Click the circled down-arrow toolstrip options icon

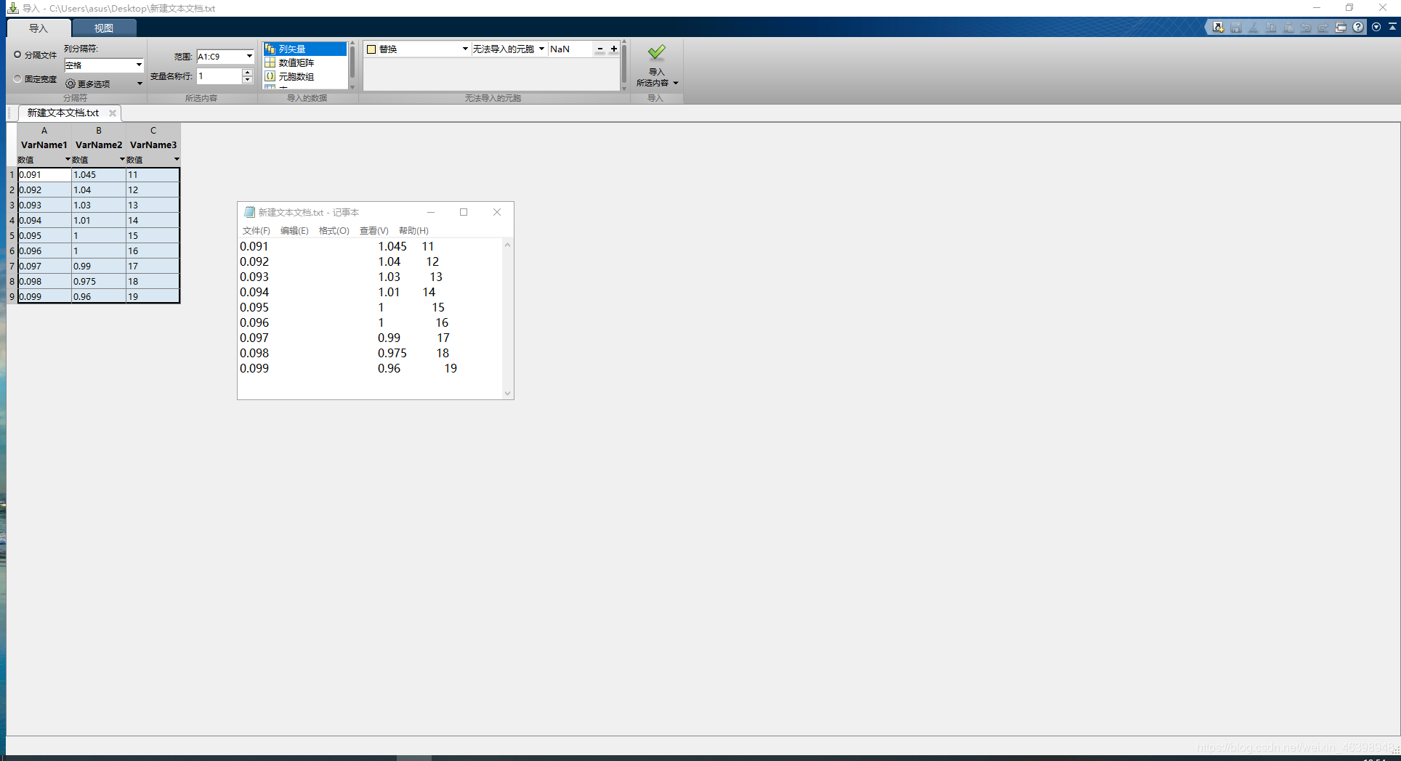tap(1376, 27)
